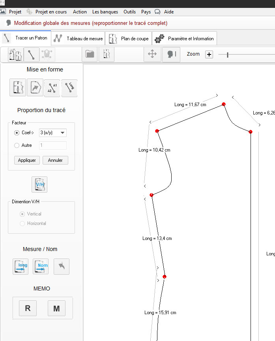The width and height of the screenshot is (275, 341).
Task: Click the V/H dimension icon button
Action: [x=39, y=184]
